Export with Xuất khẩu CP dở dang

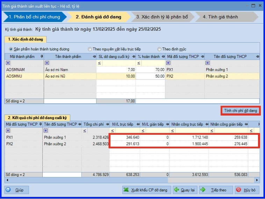146,190
